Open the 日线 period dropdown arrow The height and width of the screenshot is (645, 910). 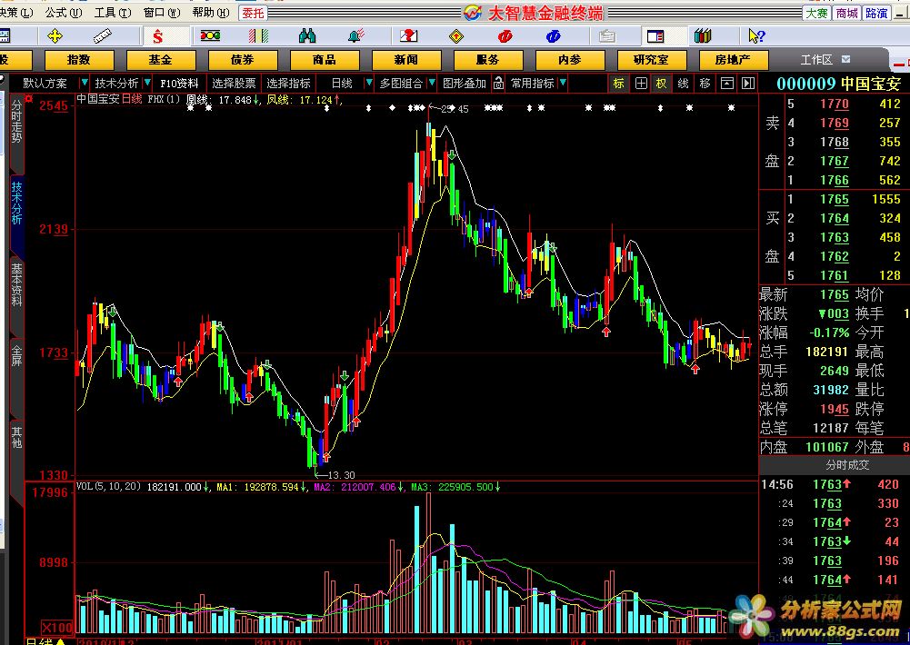point(368,83)
